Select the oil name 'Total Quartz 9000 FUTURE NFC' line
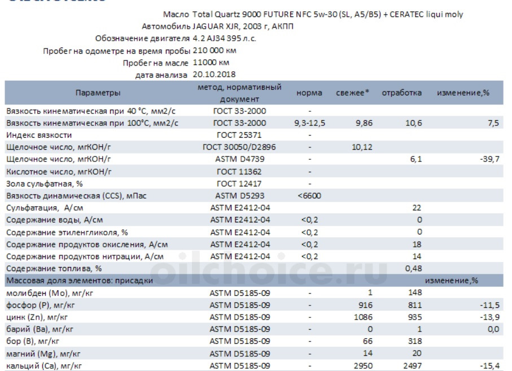 (327, 14)
